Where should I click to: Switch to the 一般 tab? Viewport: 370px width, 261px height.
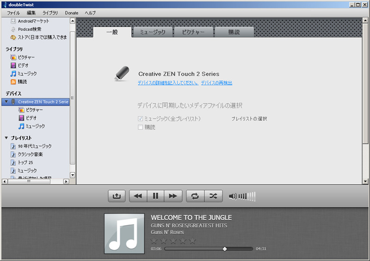pyautogui.click(x=112, y=32)
